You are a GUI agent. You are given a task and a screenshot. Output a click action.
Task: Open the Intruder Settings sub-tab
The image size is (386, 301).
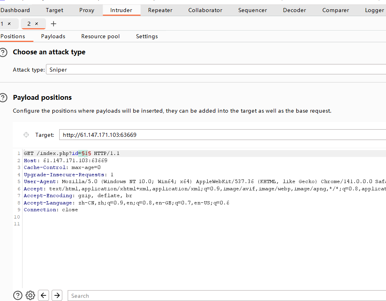147,36
